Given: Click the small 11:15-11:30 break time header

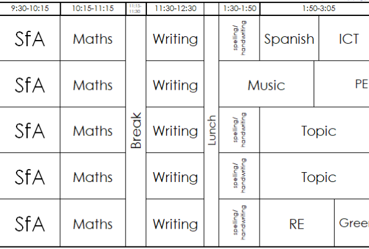Looking at the screenshot, I should click(x=136, y=9).
